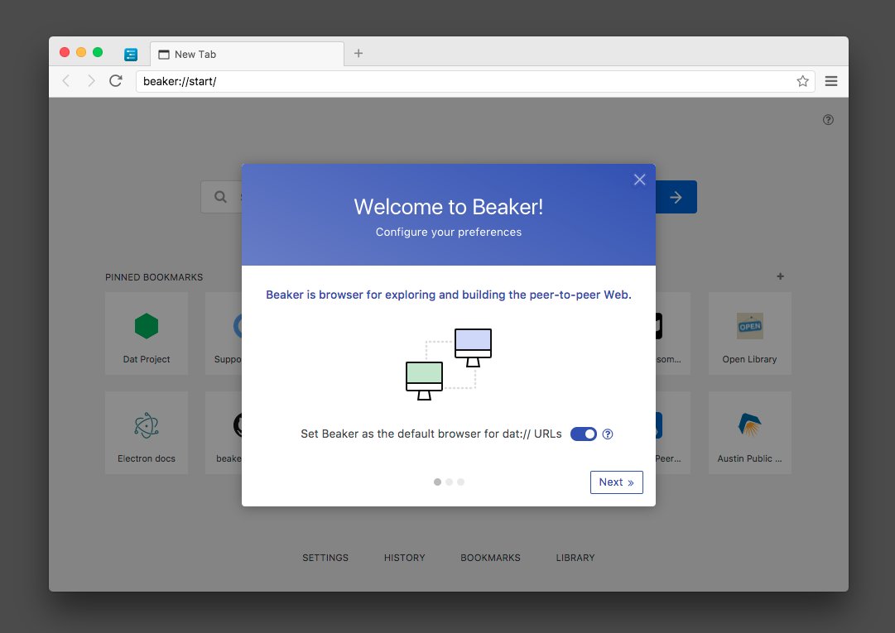Viewport: 895px width, 633px height.
Task: Open the Austin Public bookmark
Action: click(749, 433)
